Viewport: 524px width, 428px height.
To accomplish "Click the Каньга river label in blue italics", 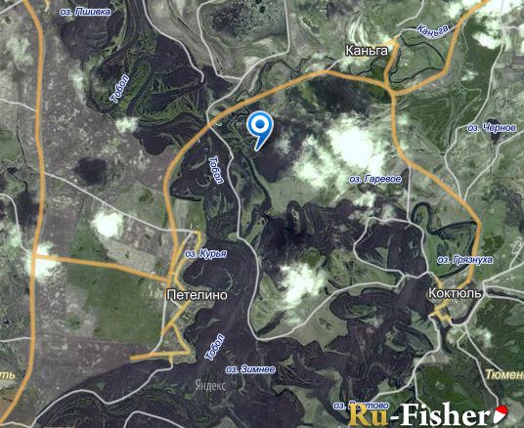I will click(x=432, y=31).
